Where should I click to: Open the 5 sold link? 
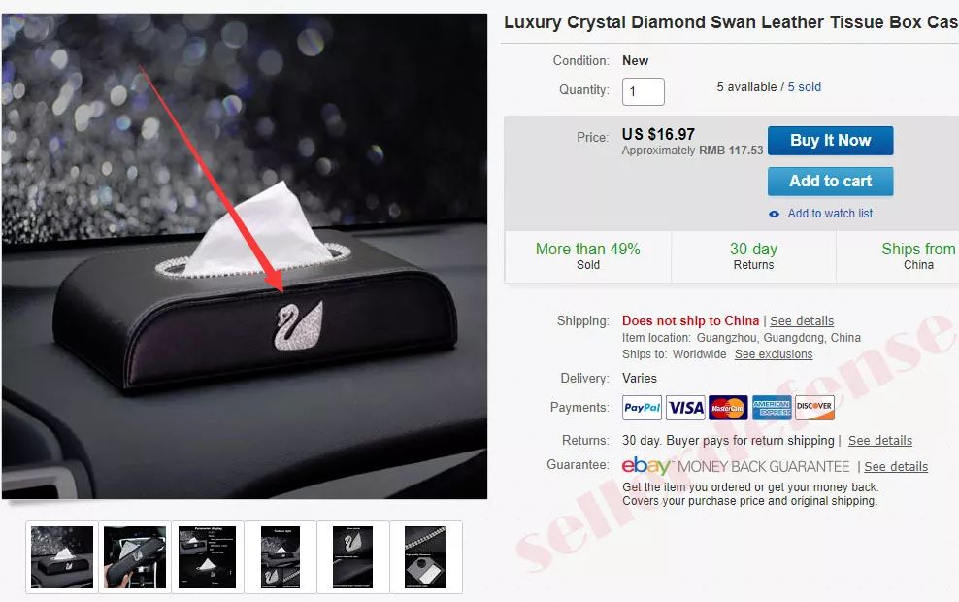[804, 86]
